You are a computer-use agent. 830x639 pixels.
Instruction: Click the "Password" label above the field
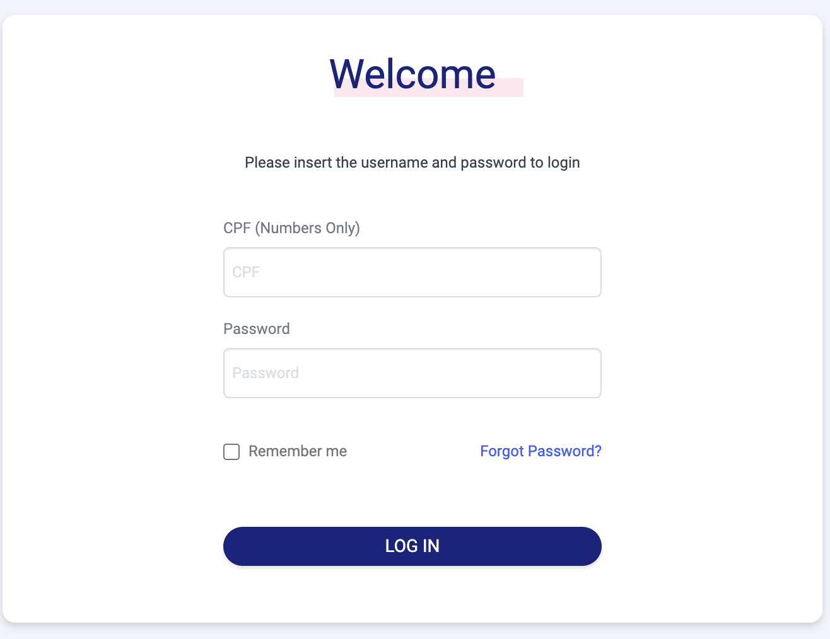tap(256, 329)
